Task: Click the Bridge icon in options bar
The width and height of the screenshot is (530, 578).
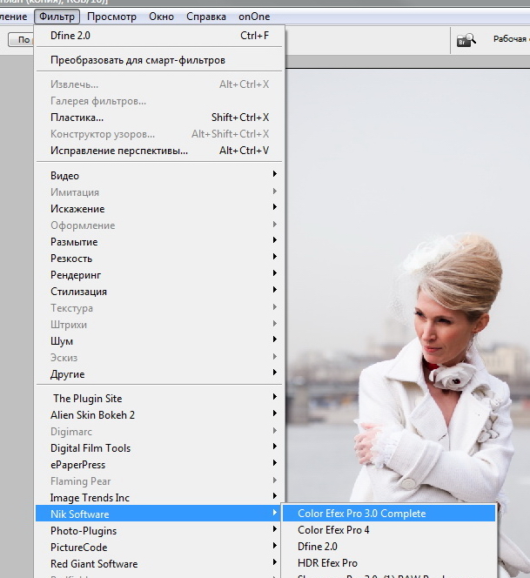Action: pyautogui.click(x=466, y=39)
